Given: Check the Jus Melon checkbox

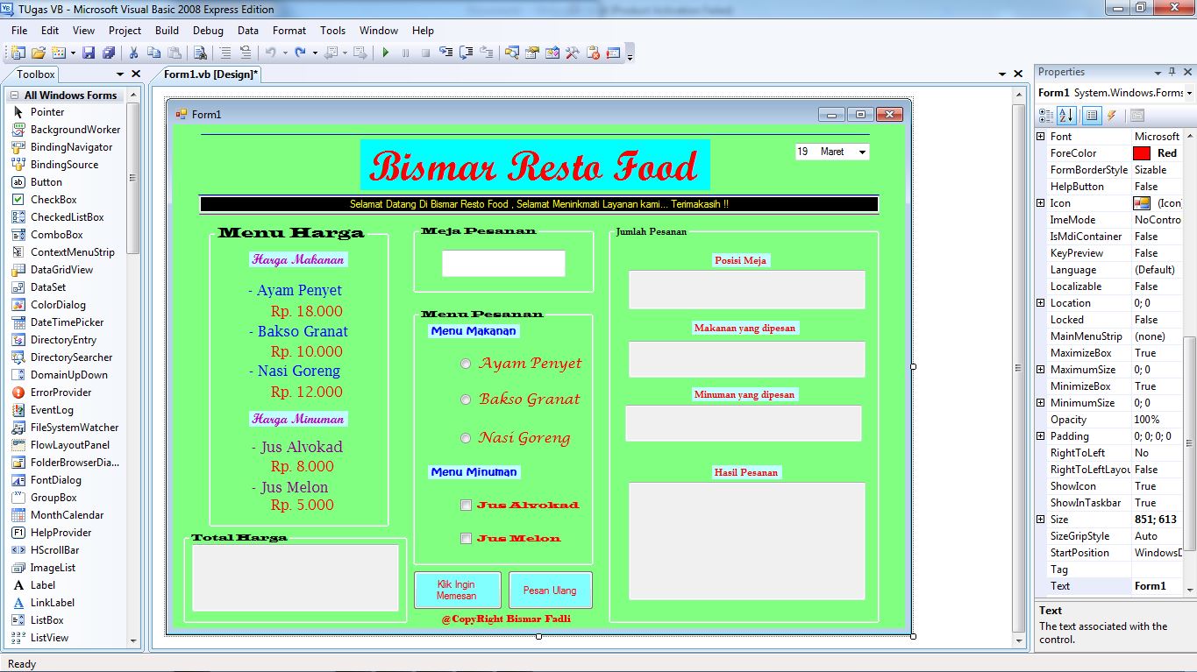Looking at the screenshot, I should pyautogui.click(x=466, y=540).
